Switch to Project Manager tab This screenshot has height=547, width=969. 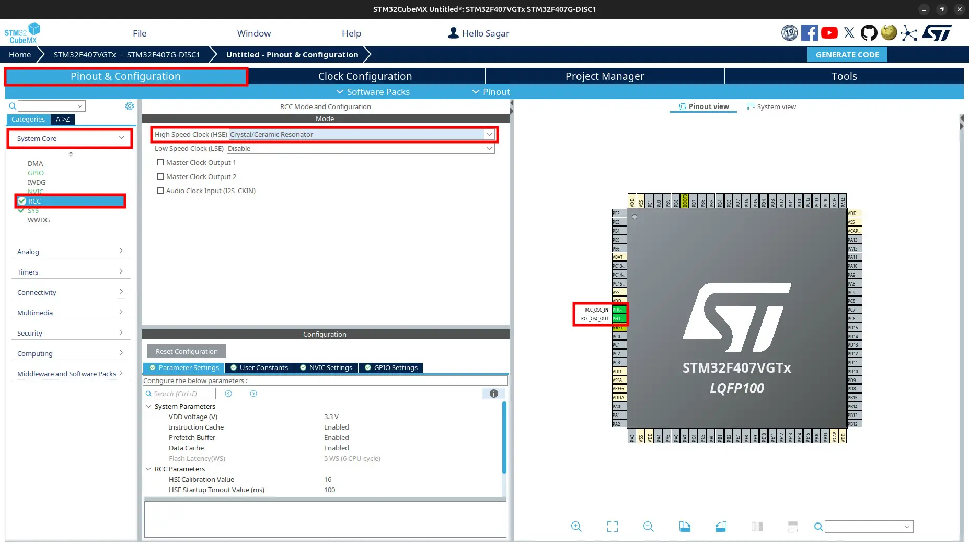point(605,76)
